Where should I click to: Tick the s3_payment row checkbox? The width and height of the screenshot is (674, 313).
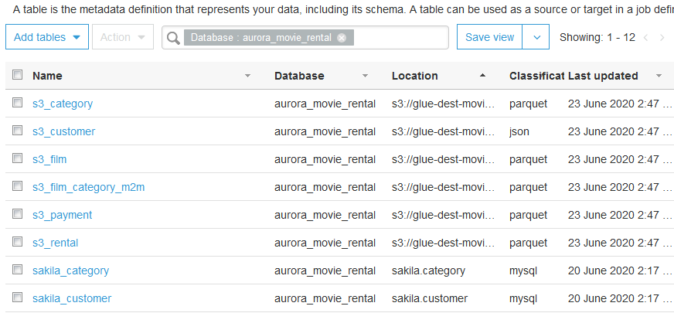(x=17, y=214)
